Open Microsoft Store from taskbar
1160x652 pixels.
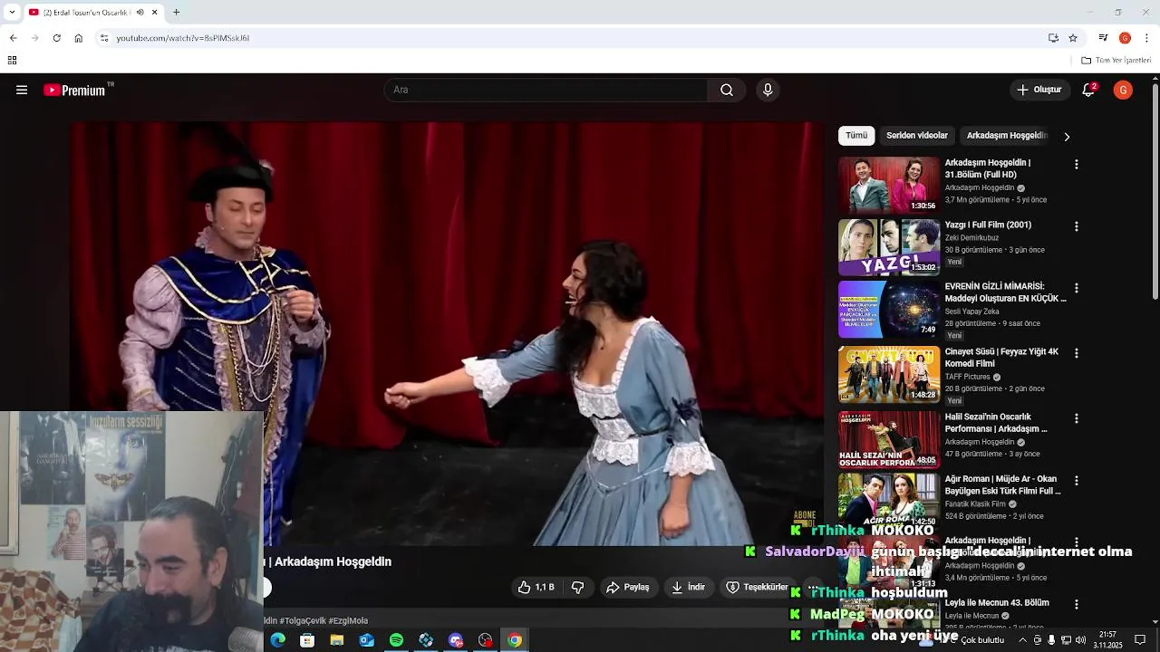pyautogui.click(x=307, y=640)
